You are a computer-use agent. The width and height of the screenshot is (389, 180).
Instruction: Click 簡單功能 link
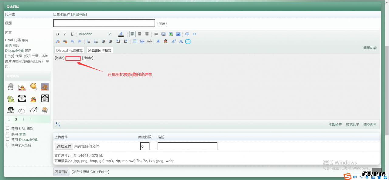[370, 48]
